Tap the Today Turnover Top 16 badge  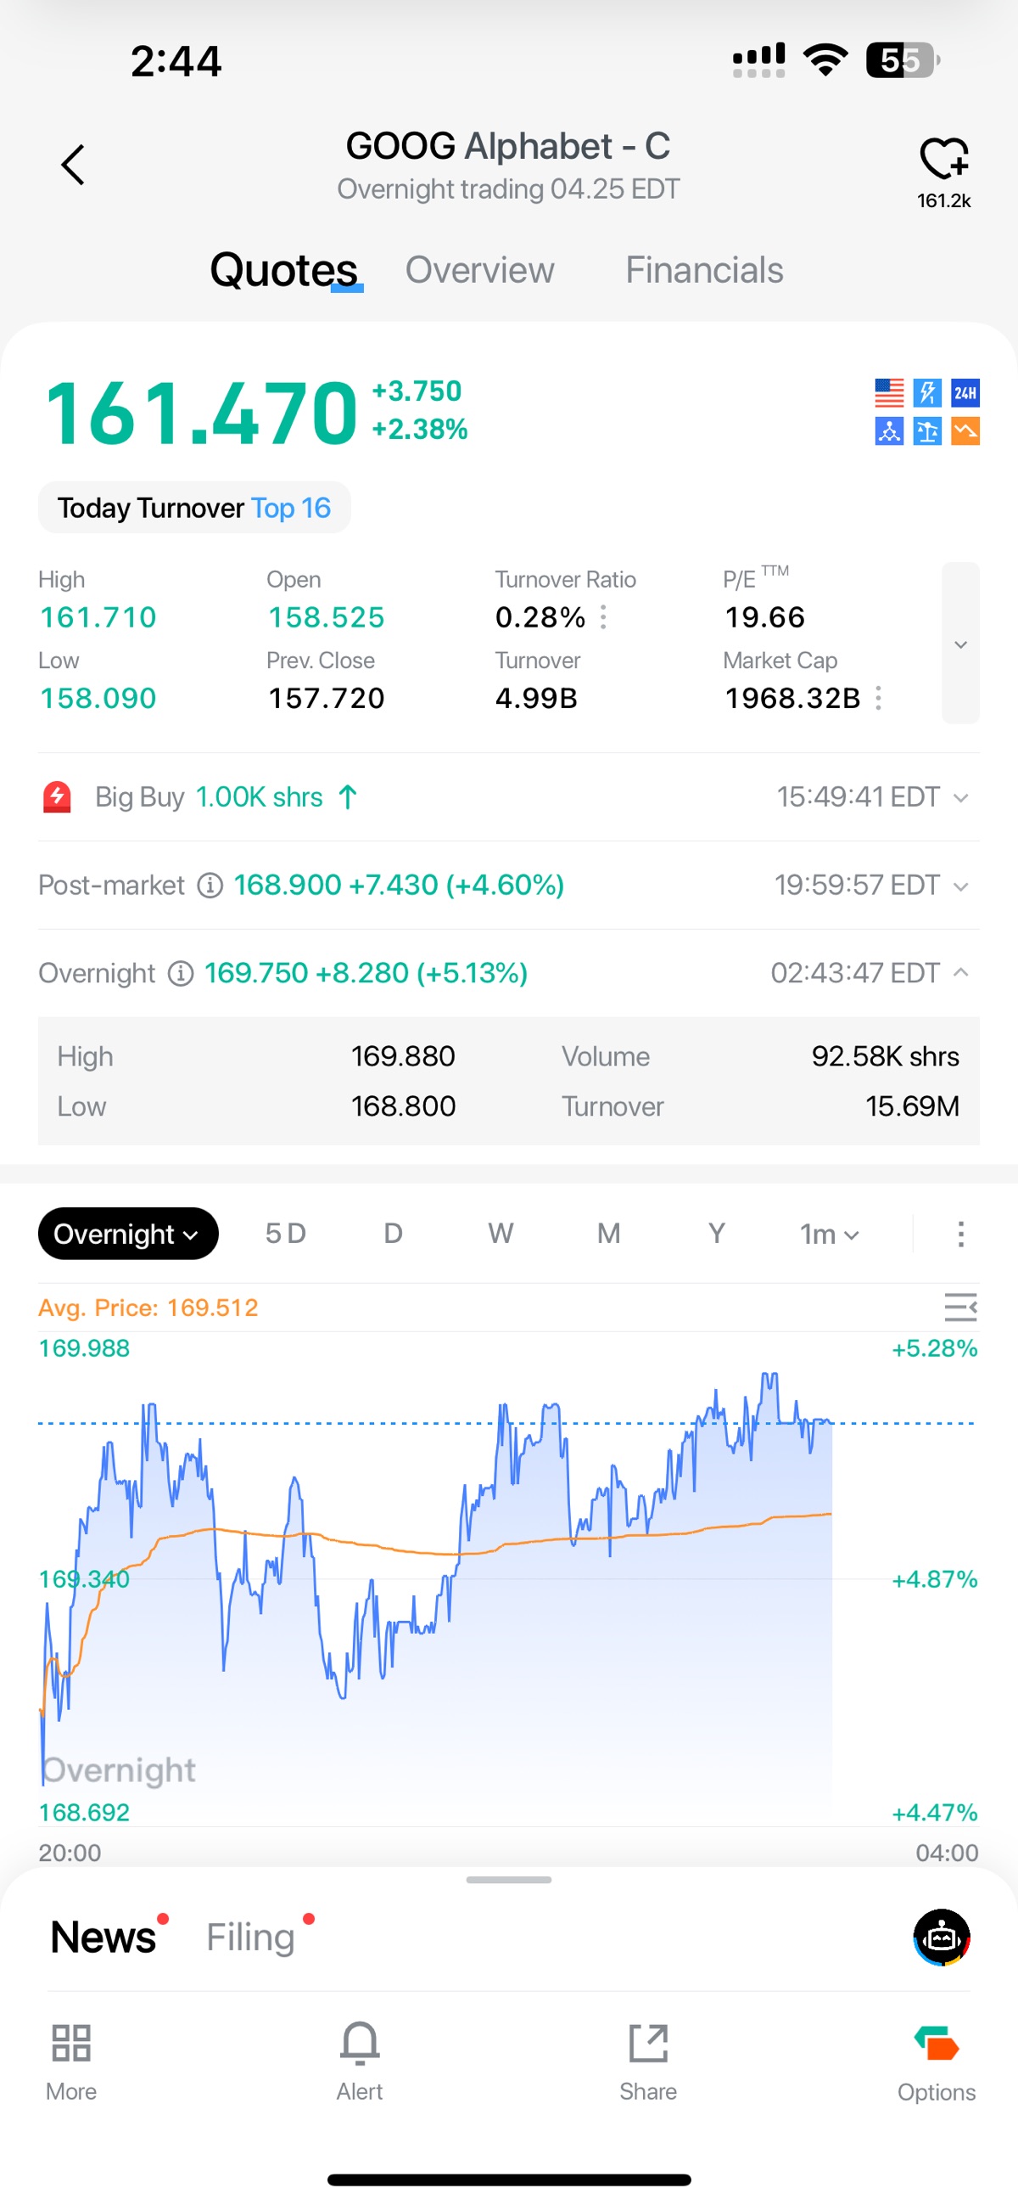[x=194, y=508]
